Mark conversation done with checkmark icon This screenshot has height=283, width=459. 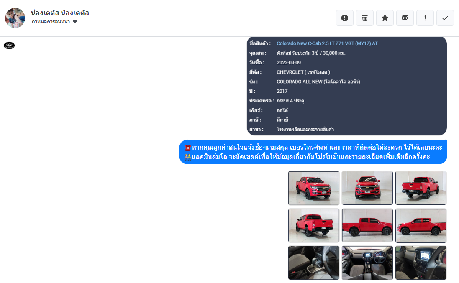445,18
